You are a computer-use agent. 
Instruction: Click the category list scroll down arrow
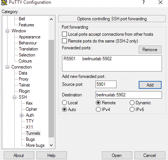point(51,145)
